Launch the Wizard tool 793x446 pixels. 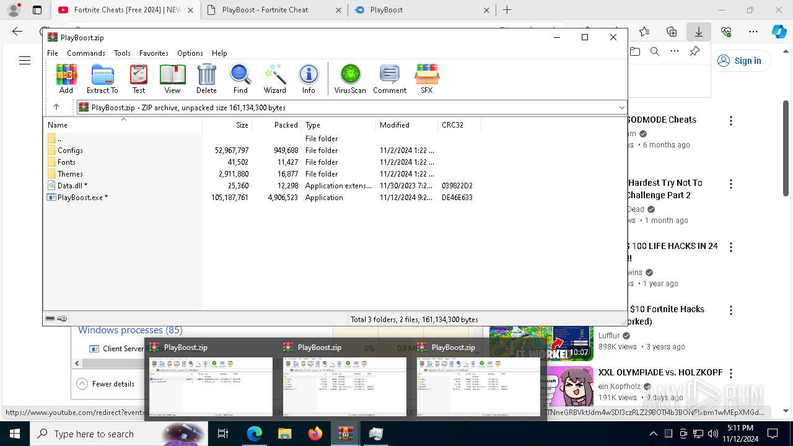274,79
